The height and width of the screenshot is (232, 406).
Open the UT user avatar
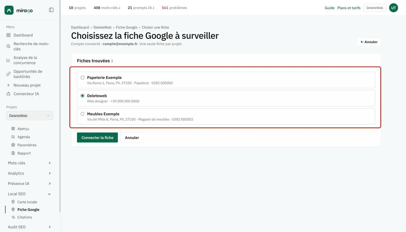click(394, 8)
